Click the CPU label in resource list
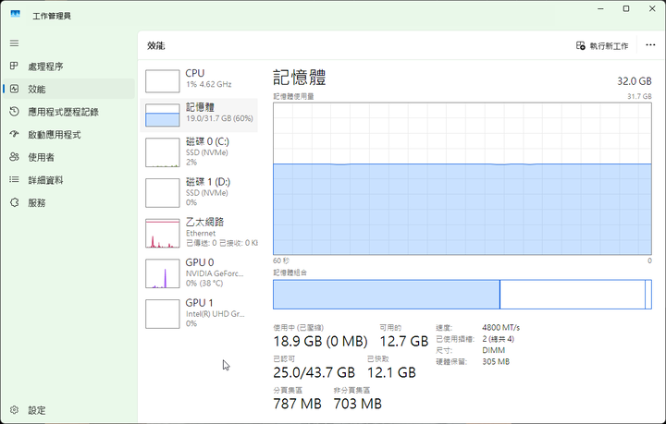The width and height of the screenshot is (666, 424). 195,73
